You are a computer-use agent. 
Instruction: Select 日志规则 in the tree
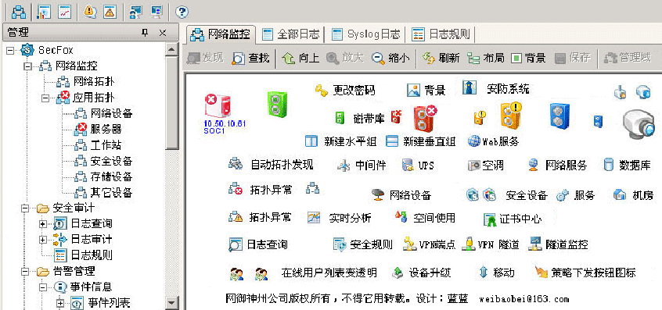point(92,255)
